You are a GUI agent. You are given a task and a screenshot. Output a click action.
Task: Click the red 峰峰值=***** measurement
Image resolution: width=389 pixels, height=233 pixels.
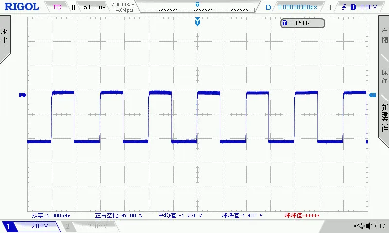coord(302,216)
